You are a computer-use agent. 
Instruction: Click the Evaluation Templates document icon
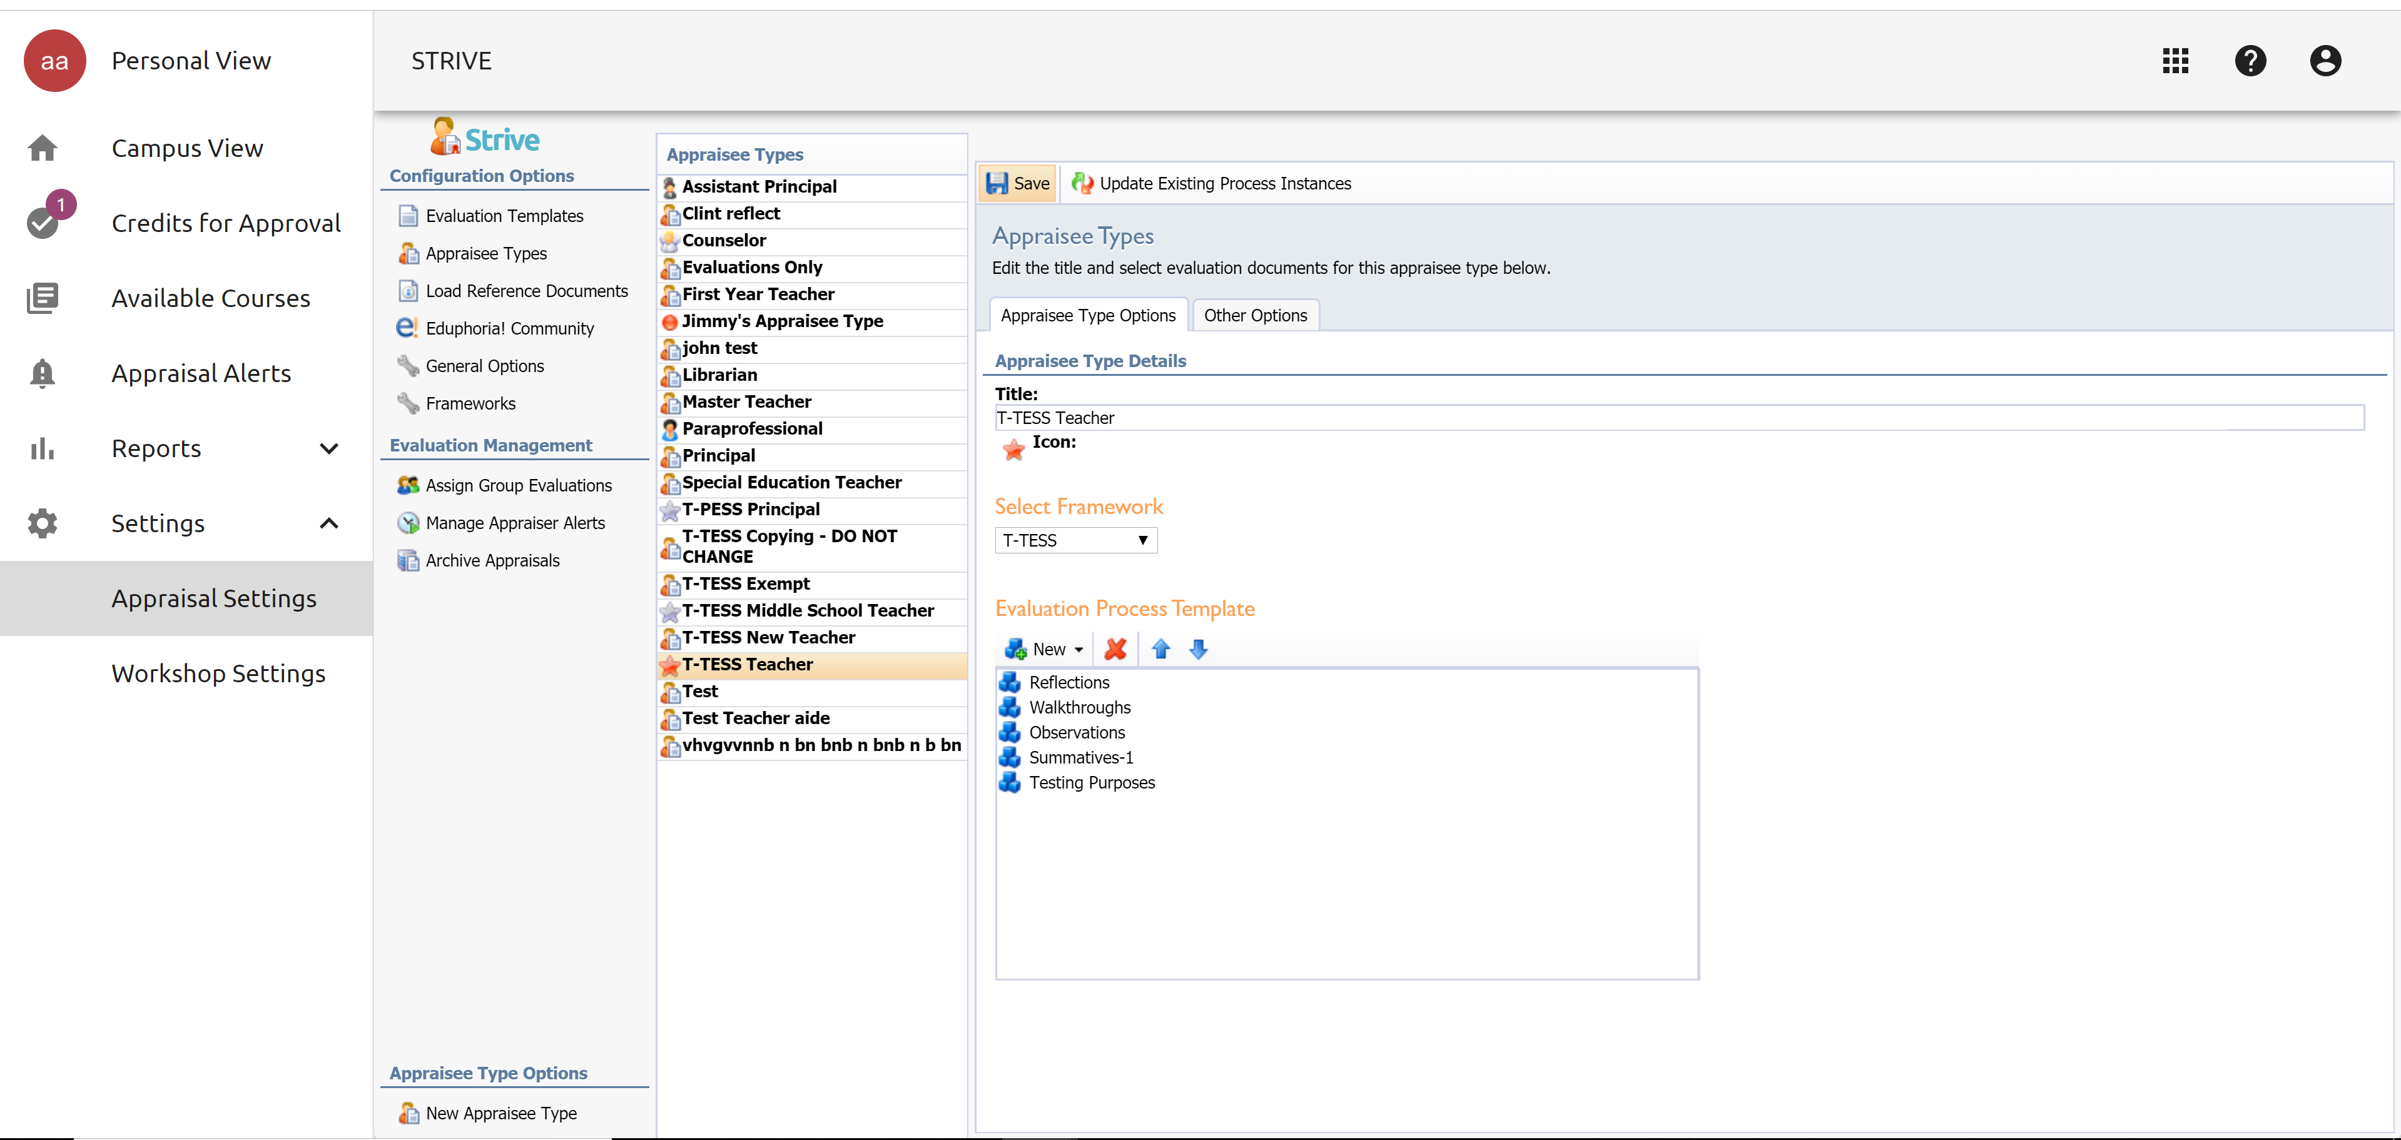click(x=409, y=216)
